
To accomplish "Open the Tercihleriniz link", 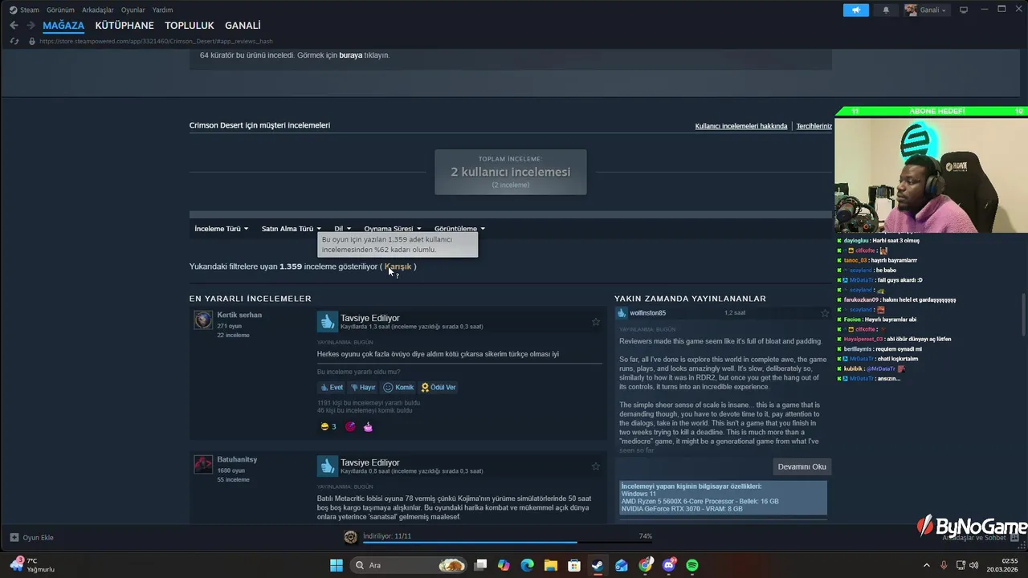I will click(x=814, y=126).
